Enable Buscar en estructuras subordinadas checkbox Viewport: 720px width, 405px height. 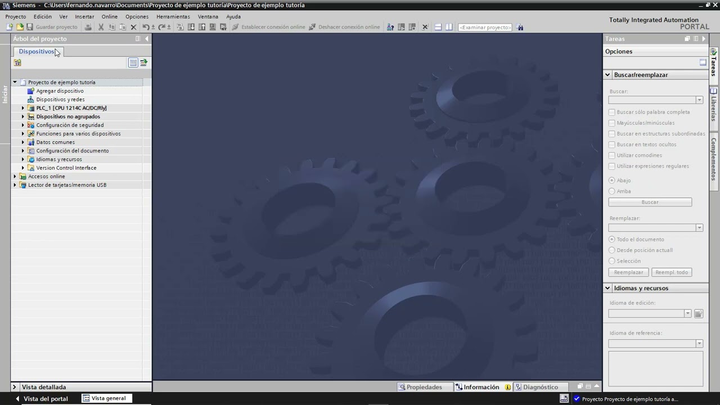(612, 133)
